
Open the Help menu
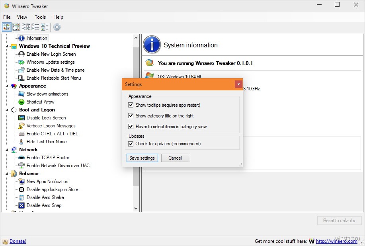tap(58, 17)
